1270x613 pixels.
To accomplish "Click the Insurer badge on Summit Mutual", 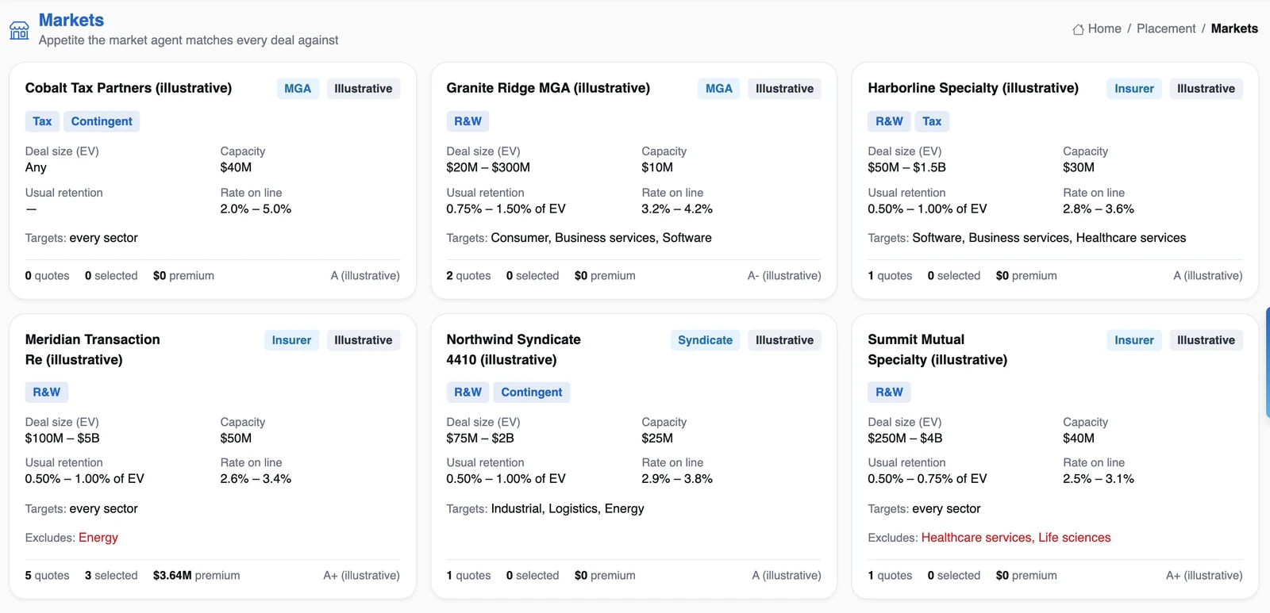I will point(1134,340).
